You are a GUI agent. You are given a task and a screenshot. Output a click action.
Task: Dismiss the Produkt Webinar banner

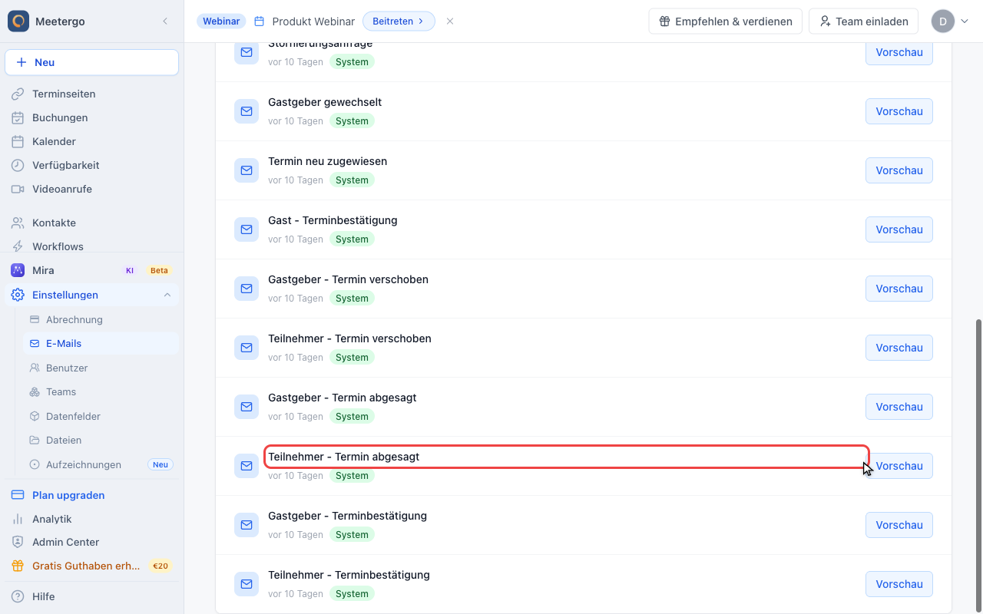tap(450, 21)
